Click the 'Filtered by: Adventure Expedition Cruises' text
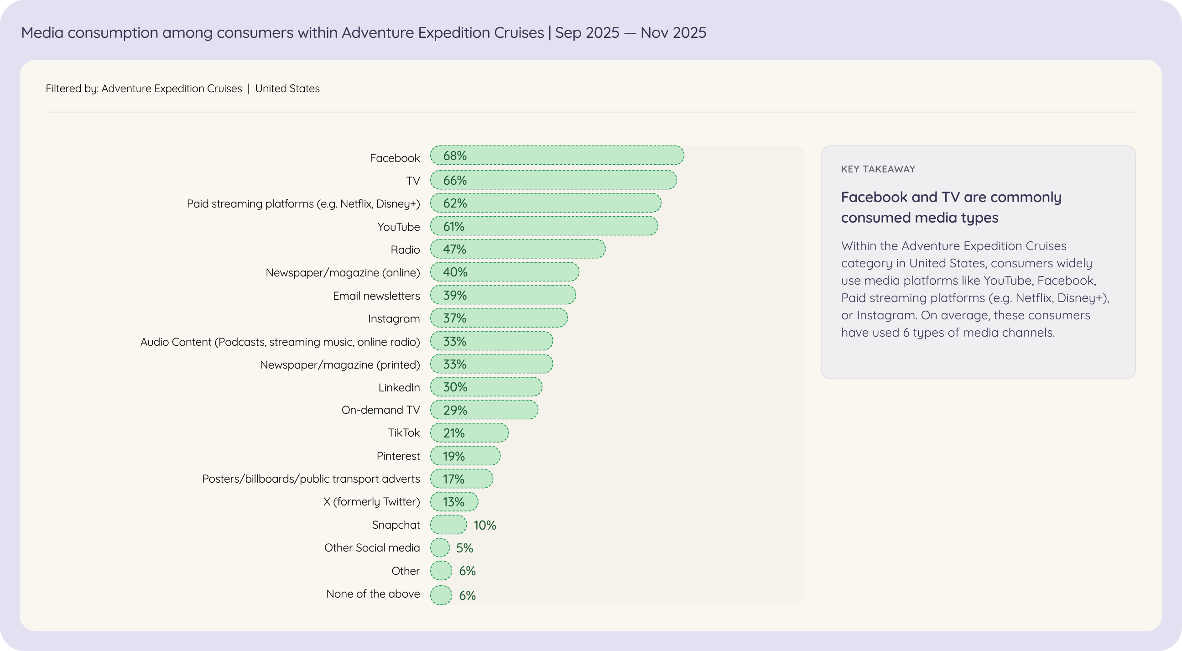 coord(144,89)
